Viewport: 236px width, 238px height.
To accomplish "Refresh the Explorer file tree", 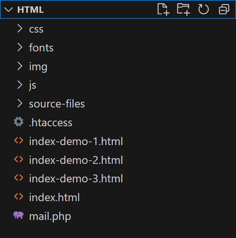I will (x=203, y=10).
